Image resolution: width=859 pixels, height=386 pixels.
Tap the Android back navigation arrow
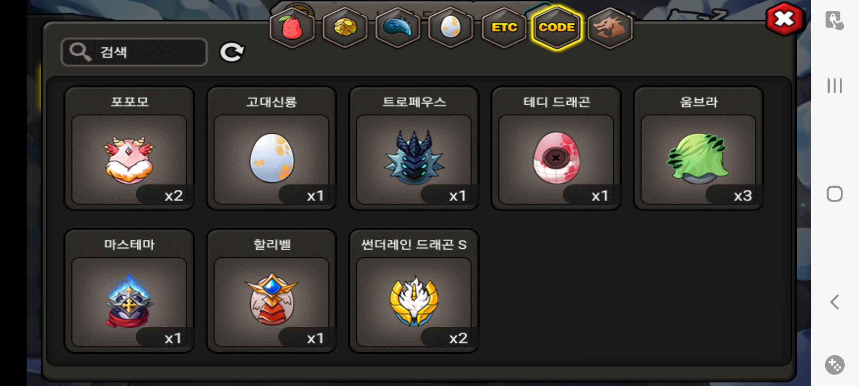click(835, 302)
